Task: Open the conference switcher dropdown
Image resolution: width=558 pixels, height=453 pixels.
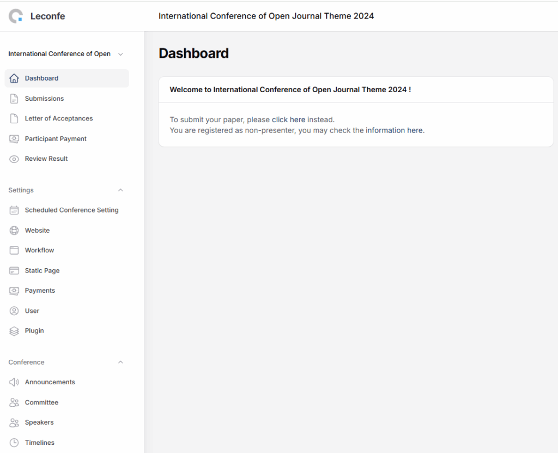Action: (120, 54)
